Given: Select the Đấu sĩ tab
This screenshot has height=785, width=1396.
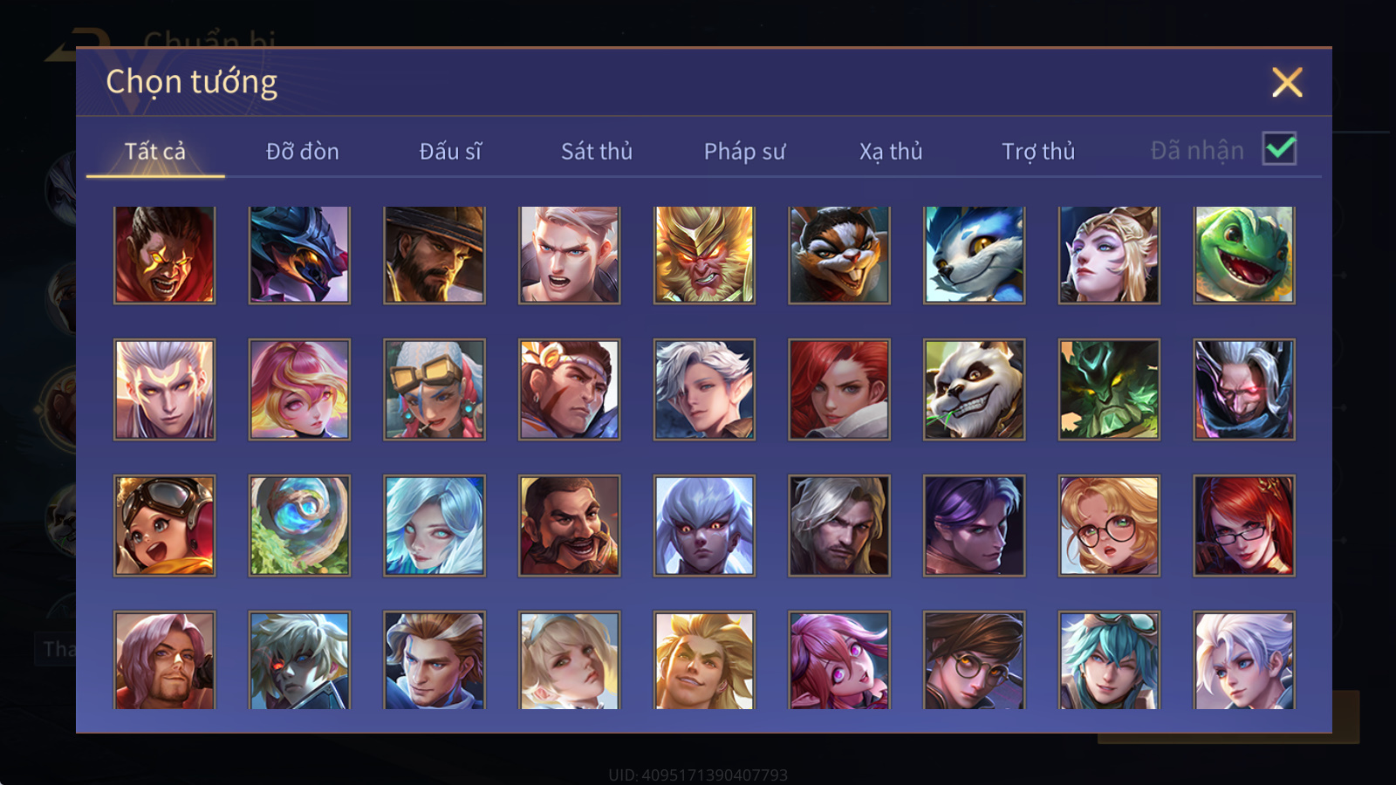Looking at the screenshot, I should (x=450, y=151).
